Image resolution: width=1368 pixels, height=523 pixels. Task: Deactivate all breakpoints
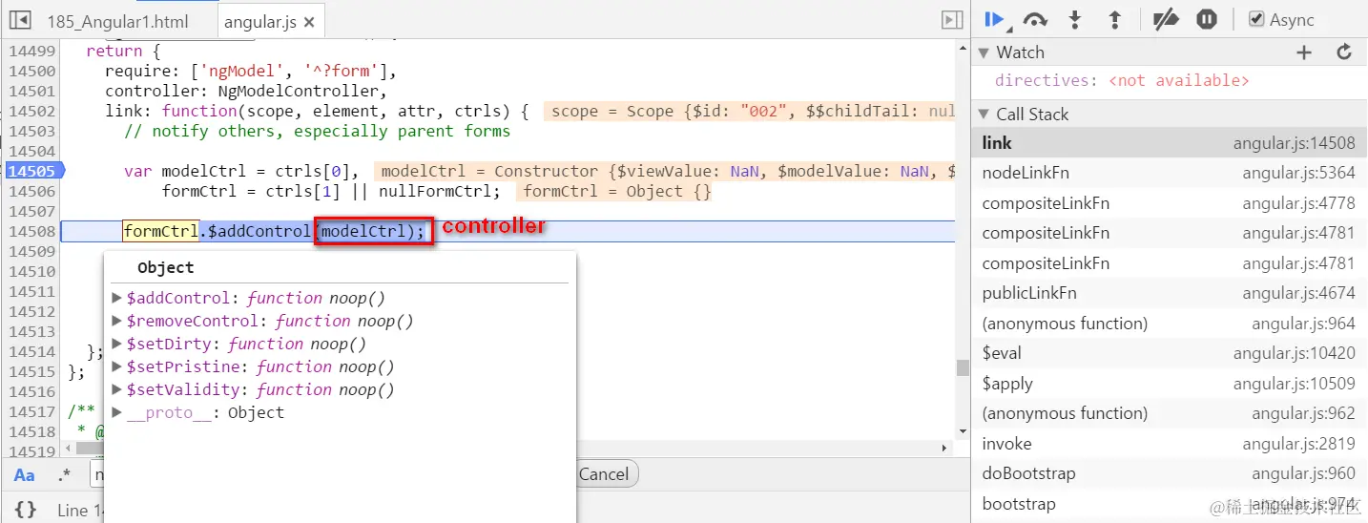click(1166, 20)
